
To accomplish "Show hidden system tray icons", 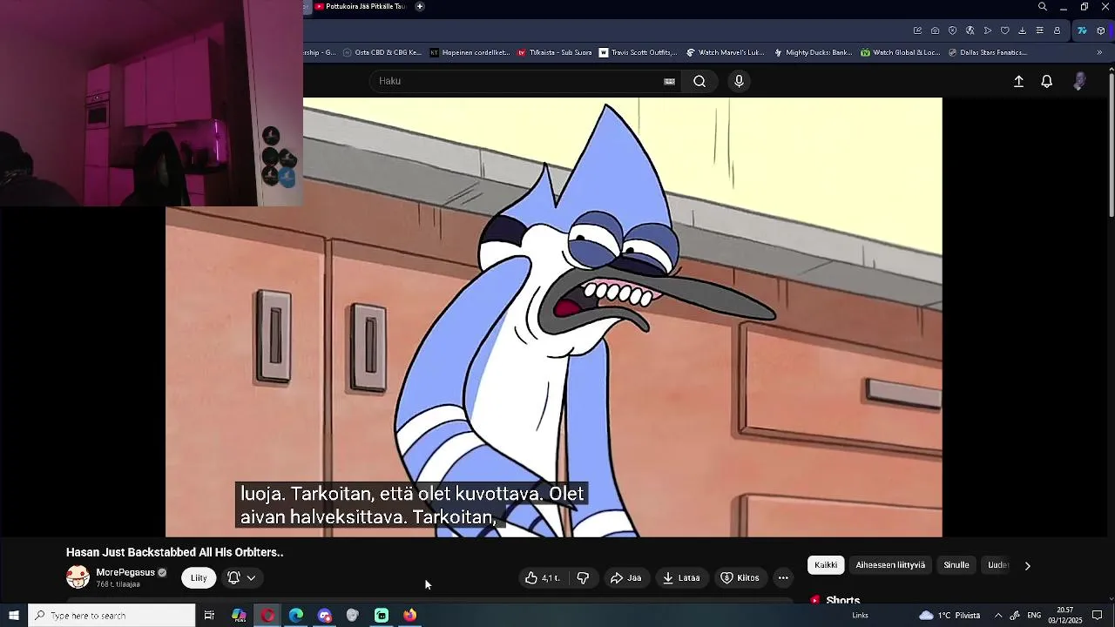I will pos(998,616).
